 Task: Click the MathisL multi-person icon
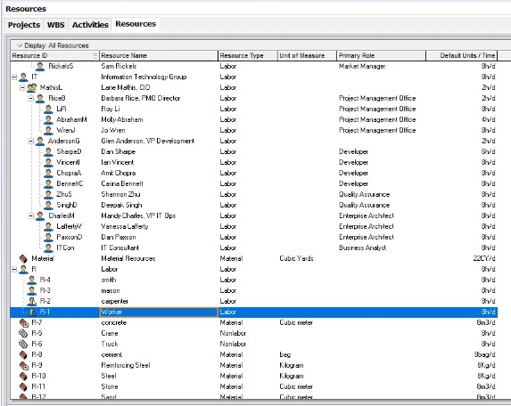point(32,87)
